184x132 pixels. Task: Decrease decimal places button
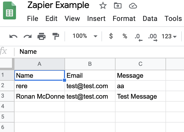pos(138,37)
